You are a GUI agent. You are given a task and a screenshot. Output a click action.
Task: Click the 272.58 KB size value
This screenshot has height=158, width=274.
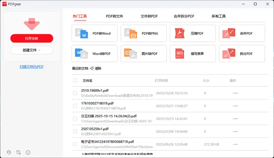tap(211, 144)
